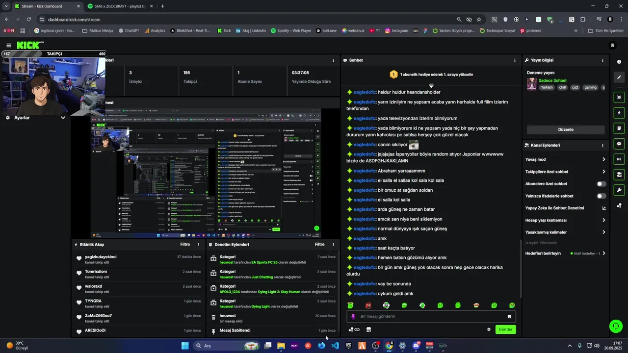Click the Gönder send button
This screenshot has height=353, width=628.
pyautogui.click(x=505, y=329)
